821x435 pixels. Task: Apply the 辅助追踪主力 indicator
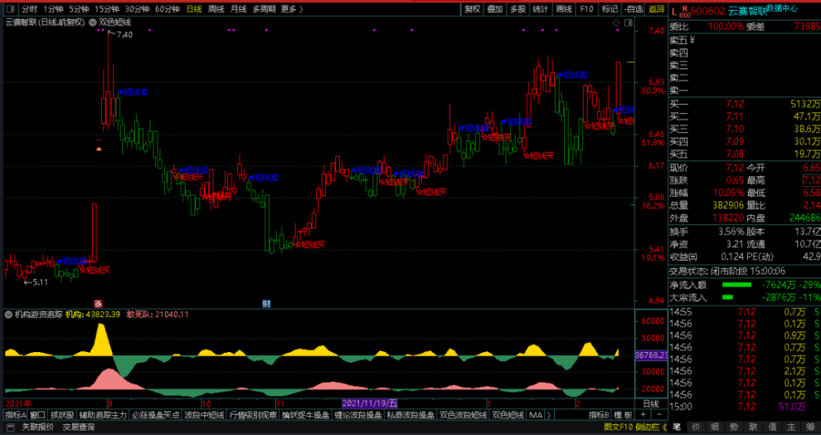coord(103,415)
